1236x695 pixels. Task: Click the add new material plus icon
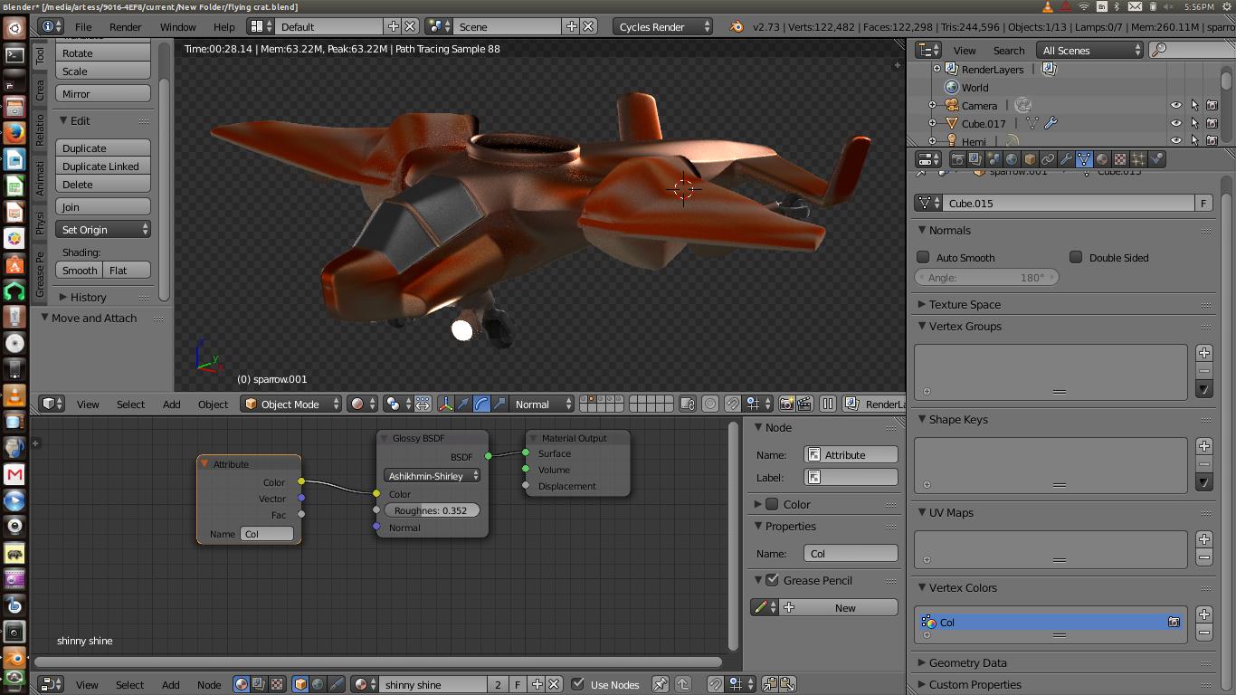[x=537, y=685]
